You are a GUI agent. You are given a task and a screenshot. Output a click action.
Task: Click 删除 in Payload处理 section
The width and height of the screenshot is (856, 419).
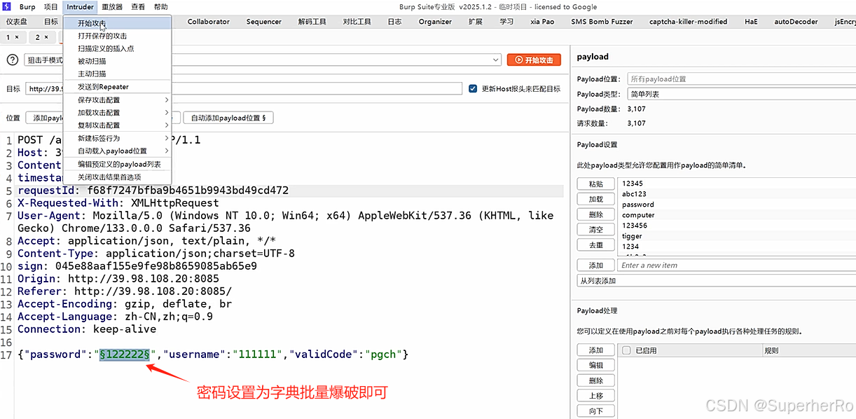[x=596, y=380]
